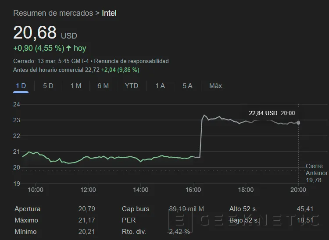Open Renuncia de responsabilidad link
The width and height of the screenshot is (329, 240).
coord(131,61)
